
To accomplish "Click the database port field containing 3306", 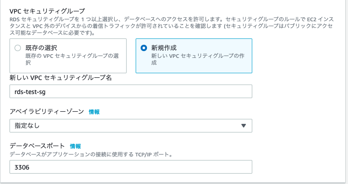I will coord(130,167).
